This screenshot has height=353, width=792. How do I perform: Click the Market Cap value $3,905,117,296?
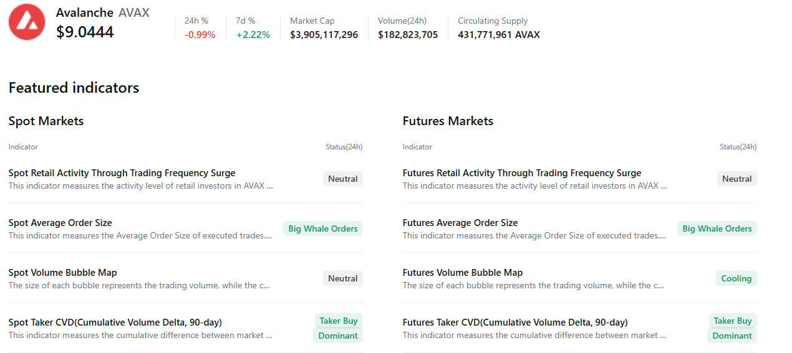point(324,35)
